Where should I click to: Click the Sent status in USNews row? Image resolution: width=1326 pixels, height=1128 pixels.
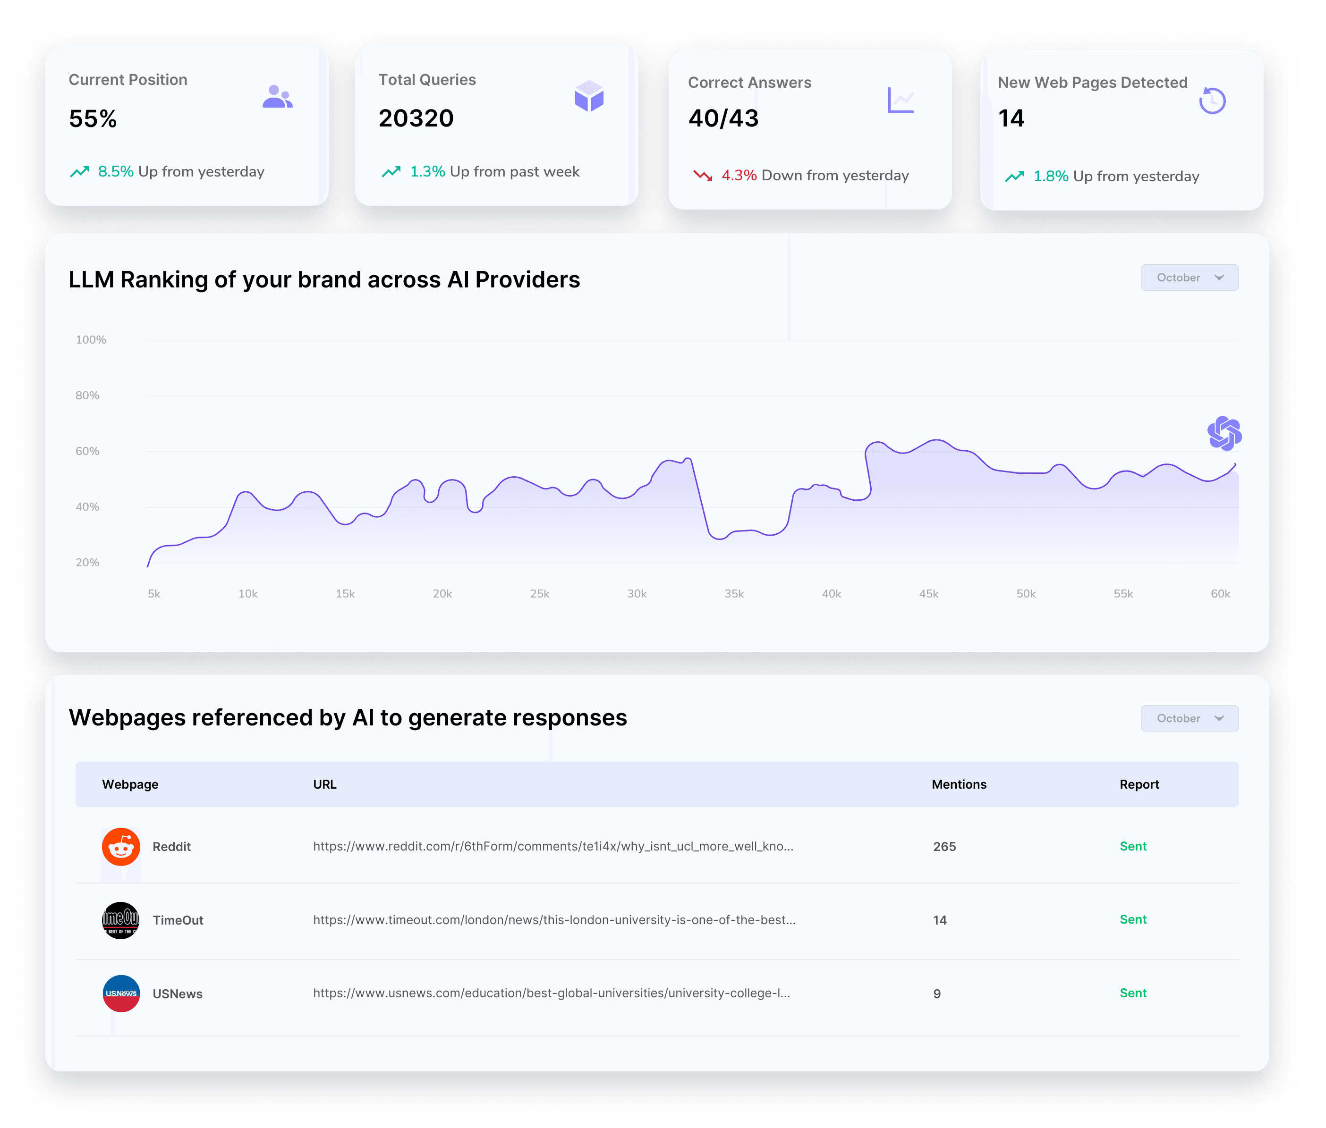1132,993
